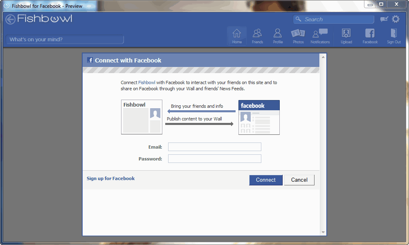Click the Upload photo icon
Screen dimensions: 409x245
point(346,36)
